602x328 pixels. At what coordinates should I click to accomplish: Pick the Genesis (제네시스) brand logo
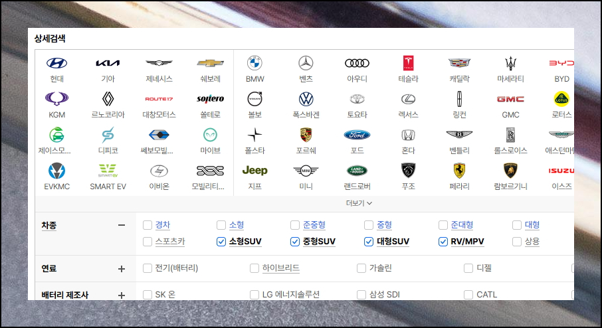click(x=159, y=63)
